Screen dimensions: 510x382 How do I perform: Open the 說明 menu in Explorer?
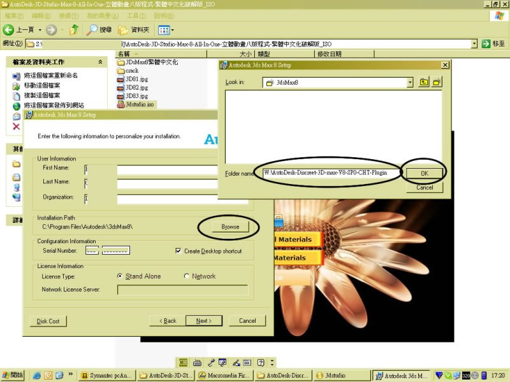pos(164,16)
